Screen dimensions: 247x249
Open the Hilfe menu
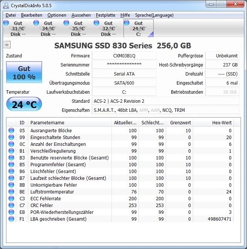tap(125, 15)
